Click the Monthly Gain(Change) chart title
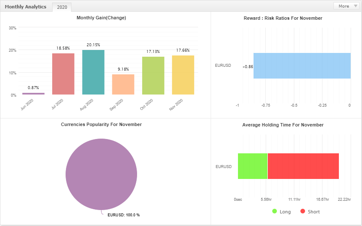Screen dimensions: 362x226 tap(101, 18)
